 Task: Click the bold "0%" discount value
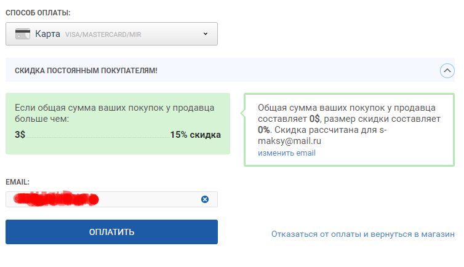(264, 130)
